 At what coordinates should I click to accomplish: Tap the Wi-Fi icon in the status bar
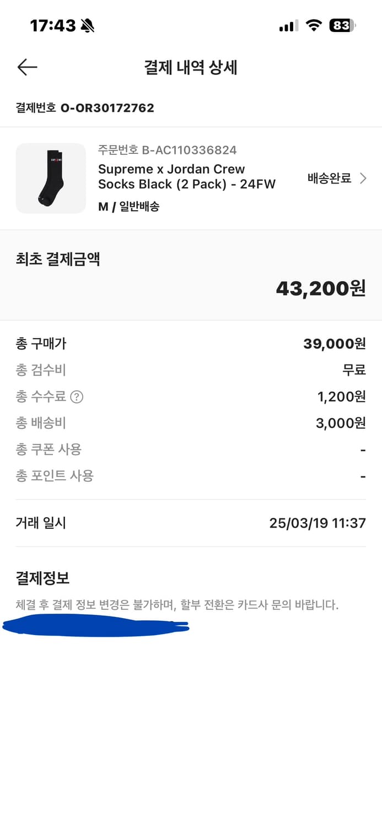coord(314,25)
